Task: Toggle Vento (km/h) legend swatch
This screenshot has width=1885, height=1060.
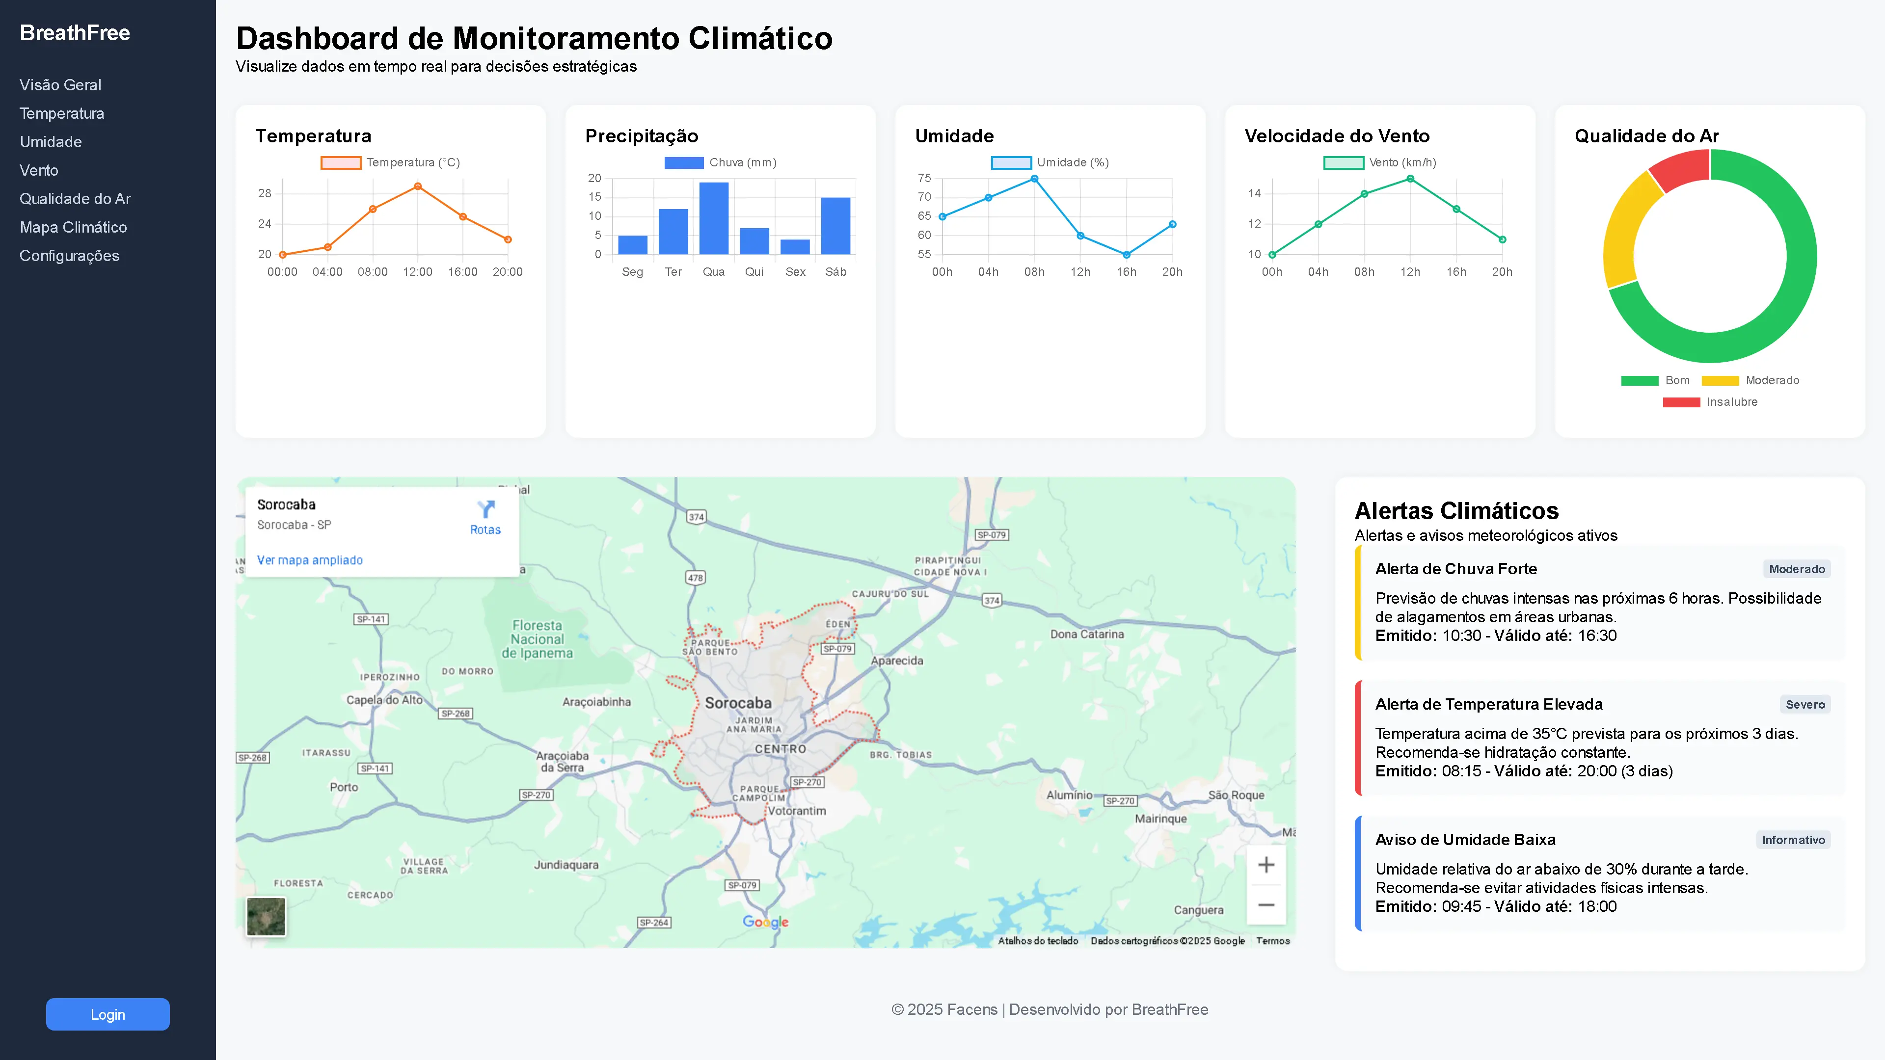Action: click(1344, 162)
